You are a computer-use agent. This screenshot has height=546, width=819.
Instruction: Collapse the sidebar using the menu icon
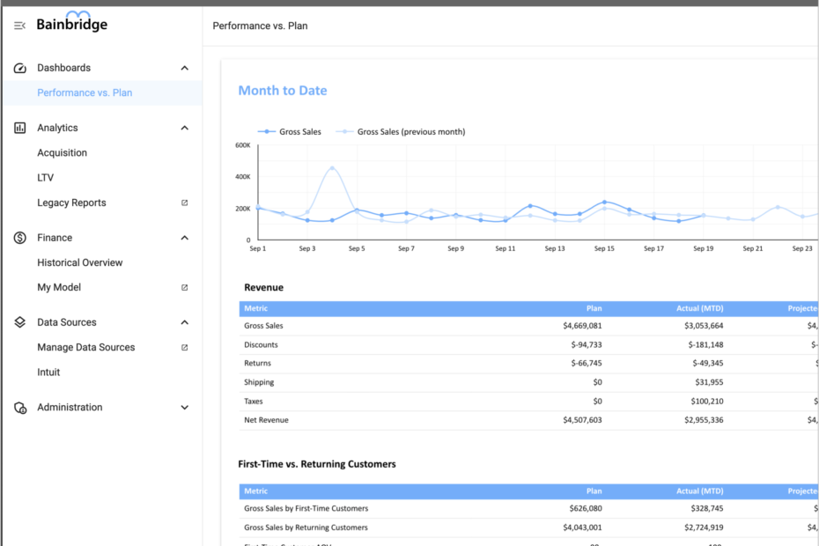pos(19,26)
